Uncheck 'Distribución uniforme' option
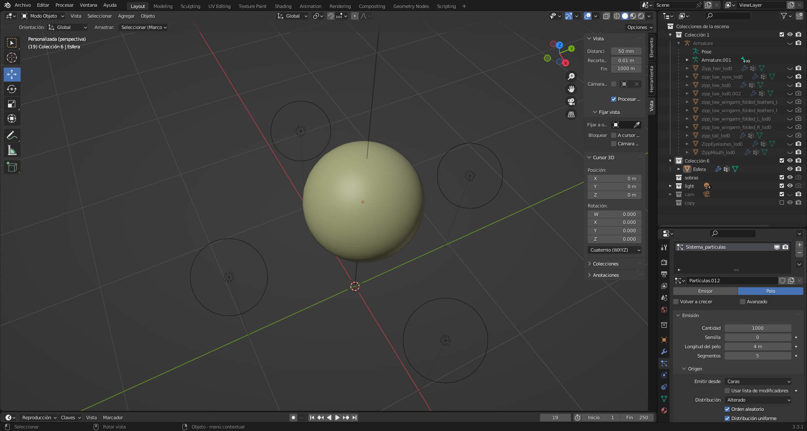The image size is (807, 431). (x=727, y=418)
